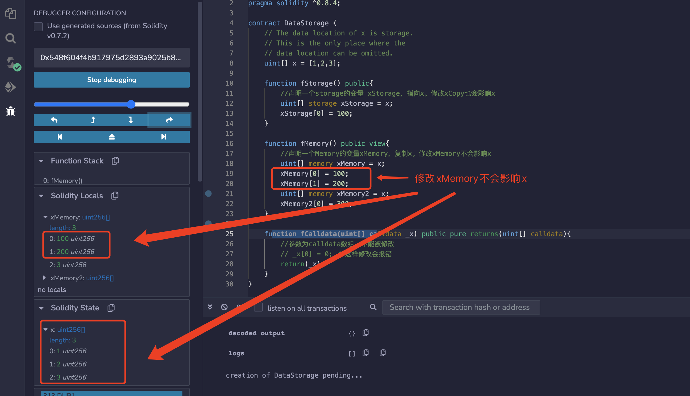
Task: Collapse the x state variable
Action: click(x=46, y=330)
